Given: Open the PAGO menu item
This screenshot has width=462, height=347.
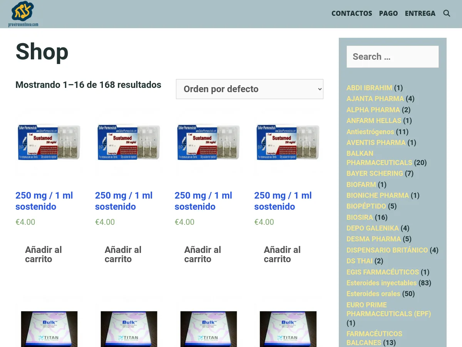Looking at the screenshot, I should (x=388, y=13).
